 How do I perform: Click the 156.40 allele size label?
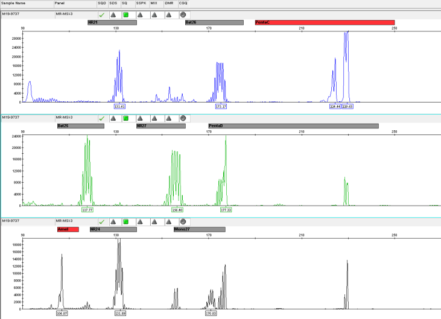point(177,210)
